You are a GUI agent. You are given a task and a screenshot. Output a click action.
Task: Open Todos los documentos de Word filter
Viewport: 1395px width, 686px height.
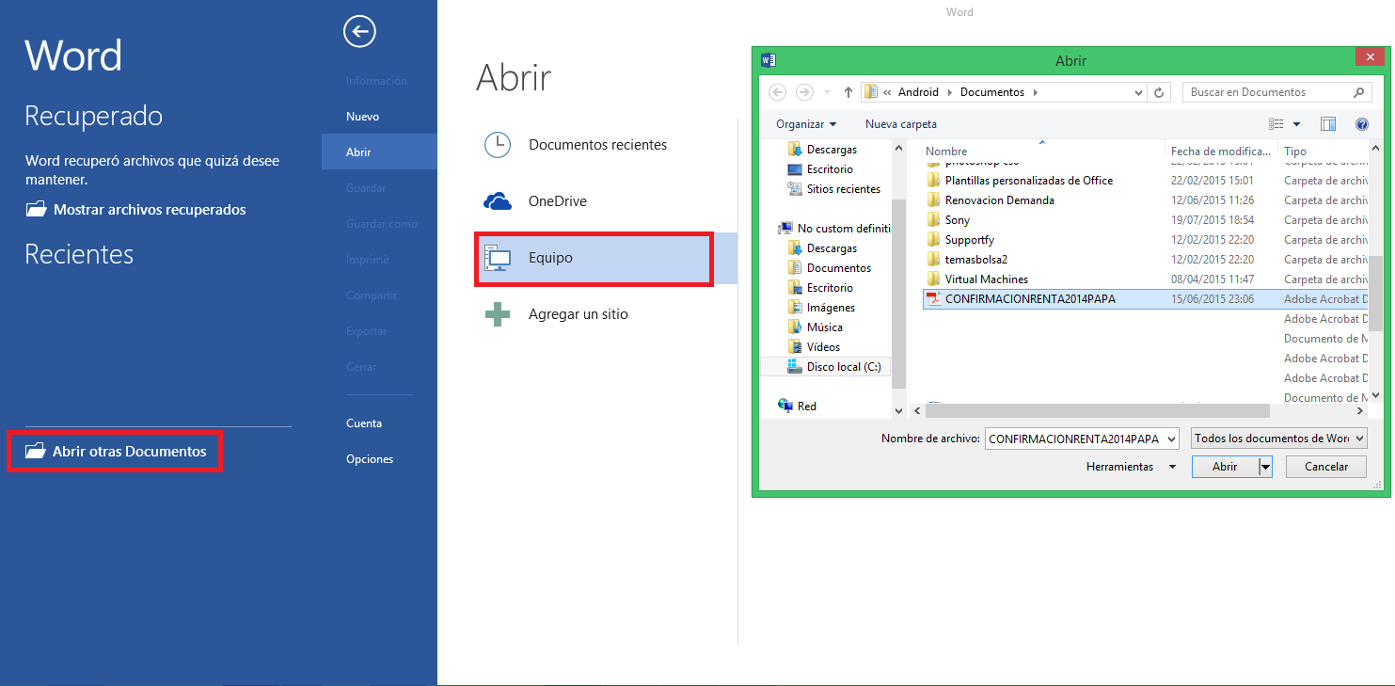pos(1279,439)
